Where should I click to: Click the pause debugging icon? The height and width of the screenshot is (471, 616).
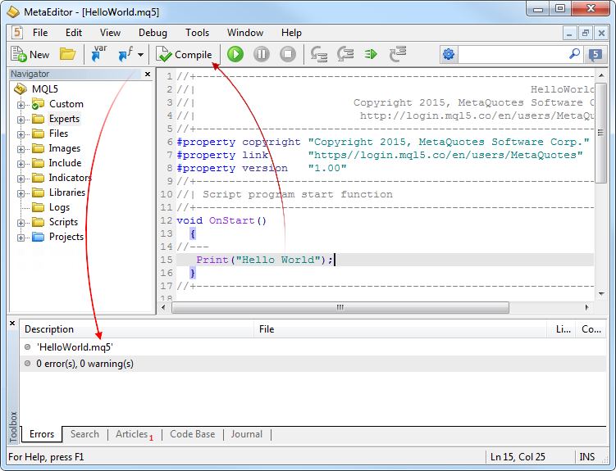[x=262, y=54]
